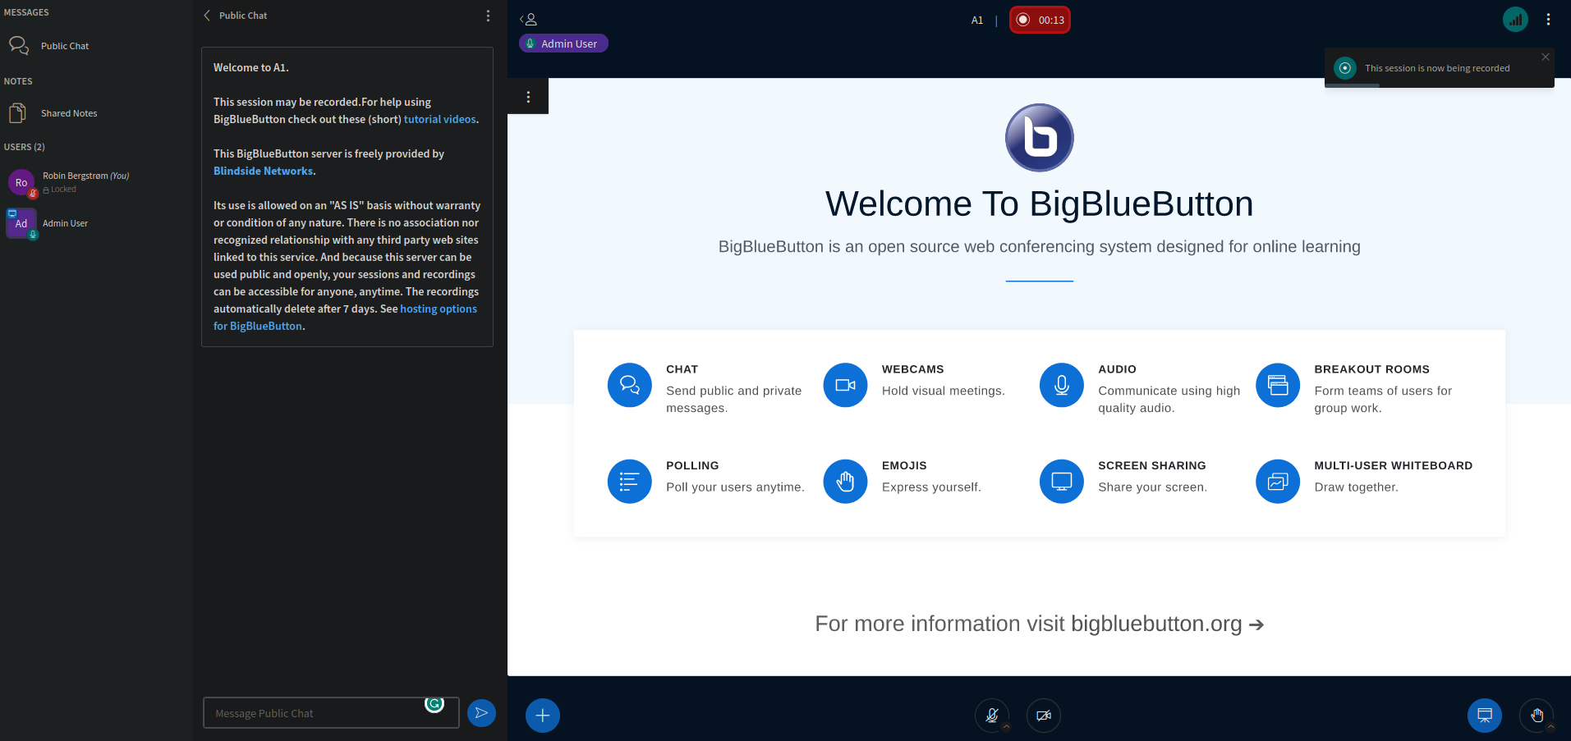1571x741 pixels.
Task: Open the Blindside Networks link
Action: click(x=263, y=171)
